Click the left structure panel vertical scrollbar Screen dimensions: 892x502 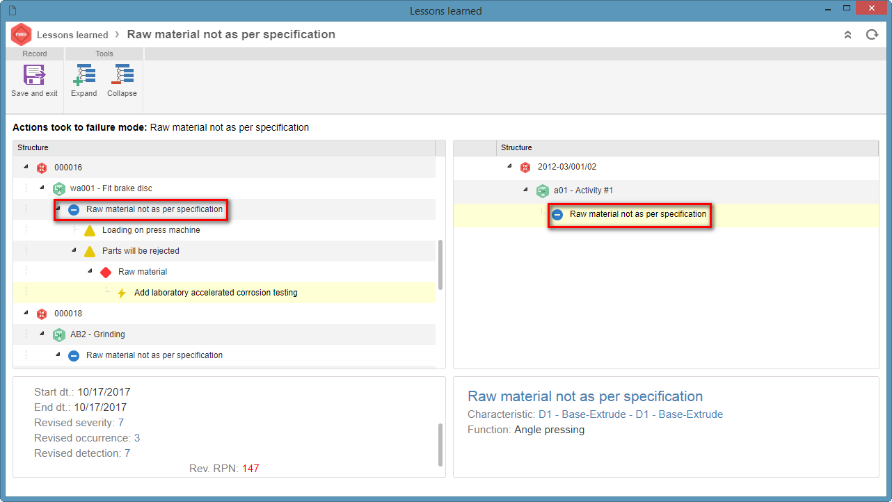point(440,265)
